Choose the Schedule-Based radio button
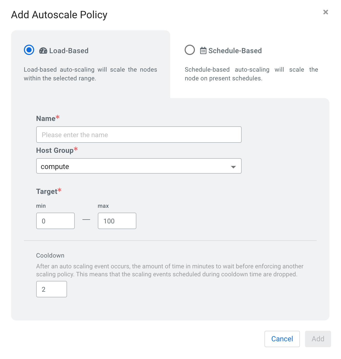 coord(190,50)
